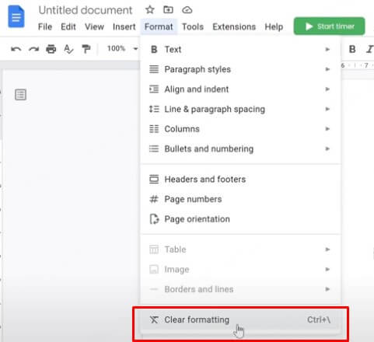The height and width of the screenshot is (342, 374).
Task: Redo the last action
Action: pyautogui.click(x=33, y=49)
